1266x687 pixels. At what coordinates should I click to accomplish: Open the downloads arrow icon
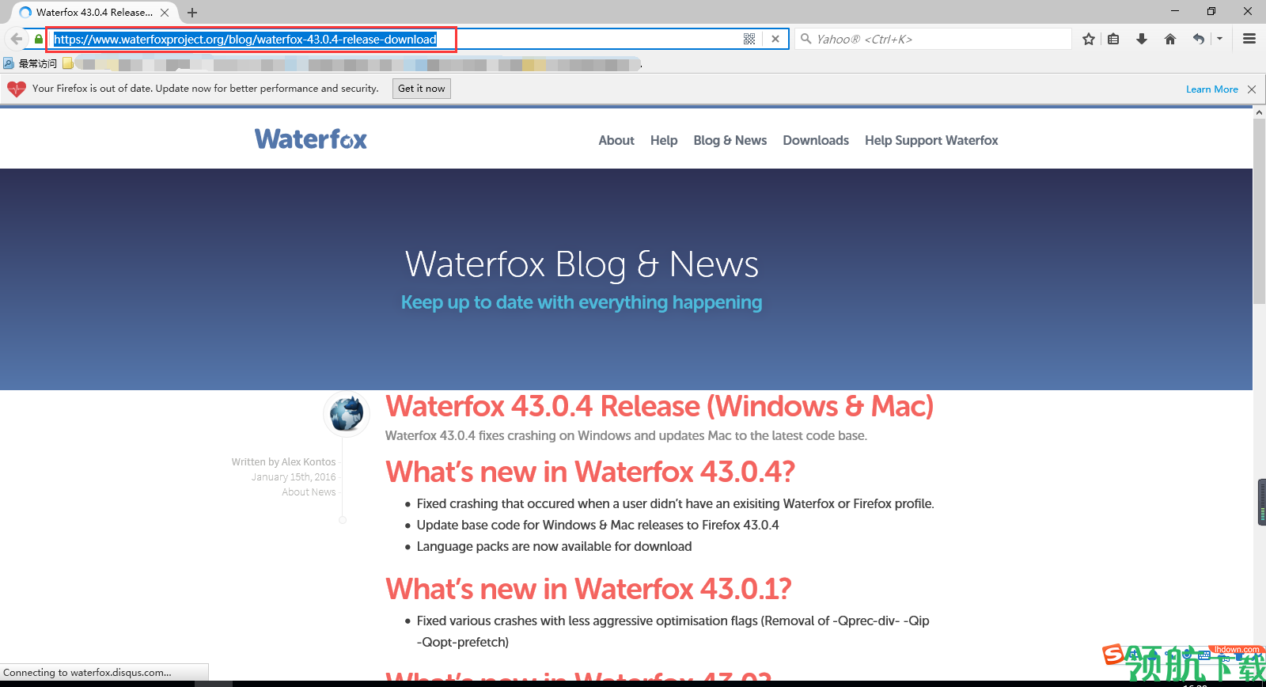pos(1142,39)
